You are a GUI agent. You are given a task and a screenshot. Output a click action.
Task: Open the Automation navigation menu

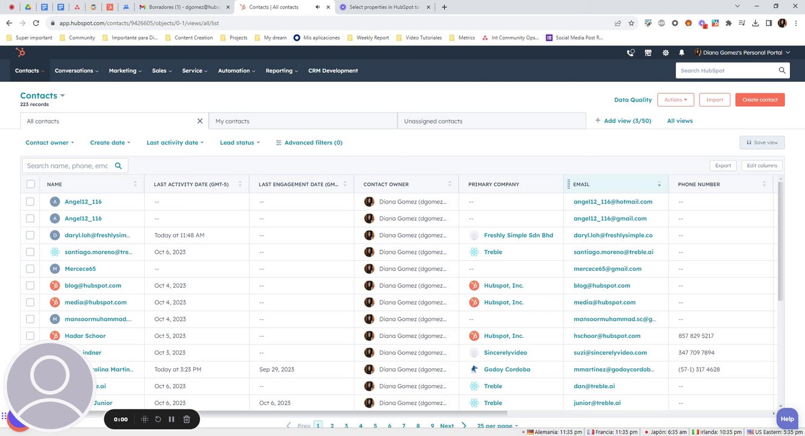237,71
